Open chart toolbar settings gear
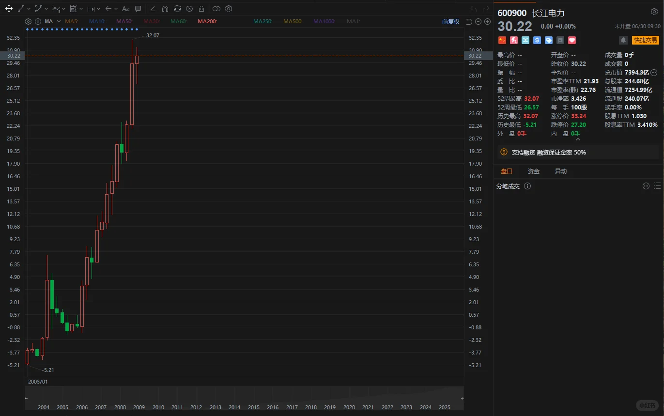Image resolution: width=664 pixels, height=416 pixels. (x=229, y=9)
